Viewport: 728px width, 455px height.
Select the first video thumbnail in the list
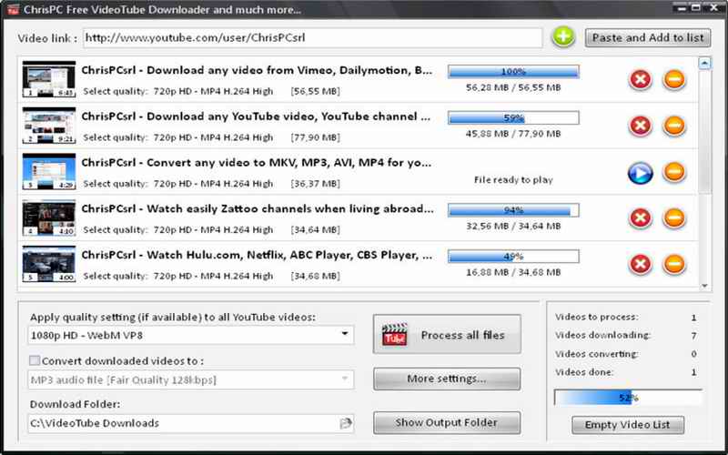pos(49,79)
